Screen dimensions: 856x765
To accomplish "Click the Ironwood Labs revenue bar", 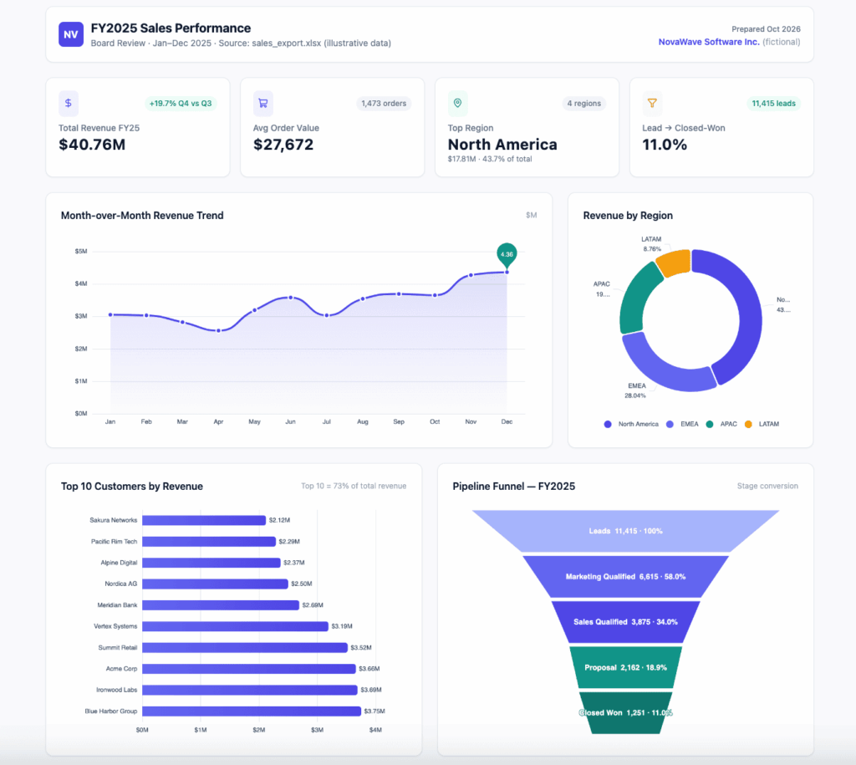I will [250, 691].
